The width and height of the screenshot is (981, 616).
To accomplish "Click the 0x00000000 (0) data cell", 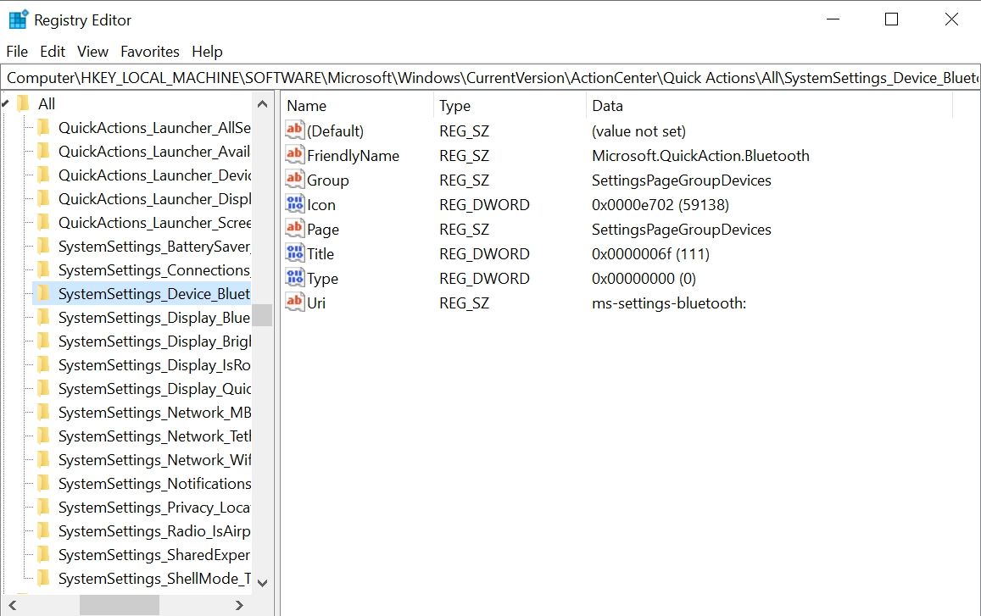I will pyautogui.click(x=644, y=278).
